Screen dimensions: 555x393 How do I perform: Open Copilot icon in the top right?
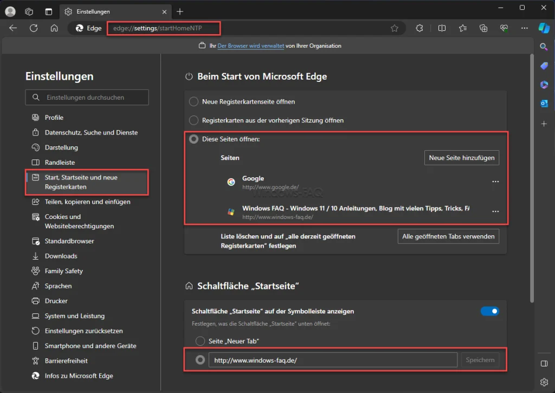coord(544,28)
